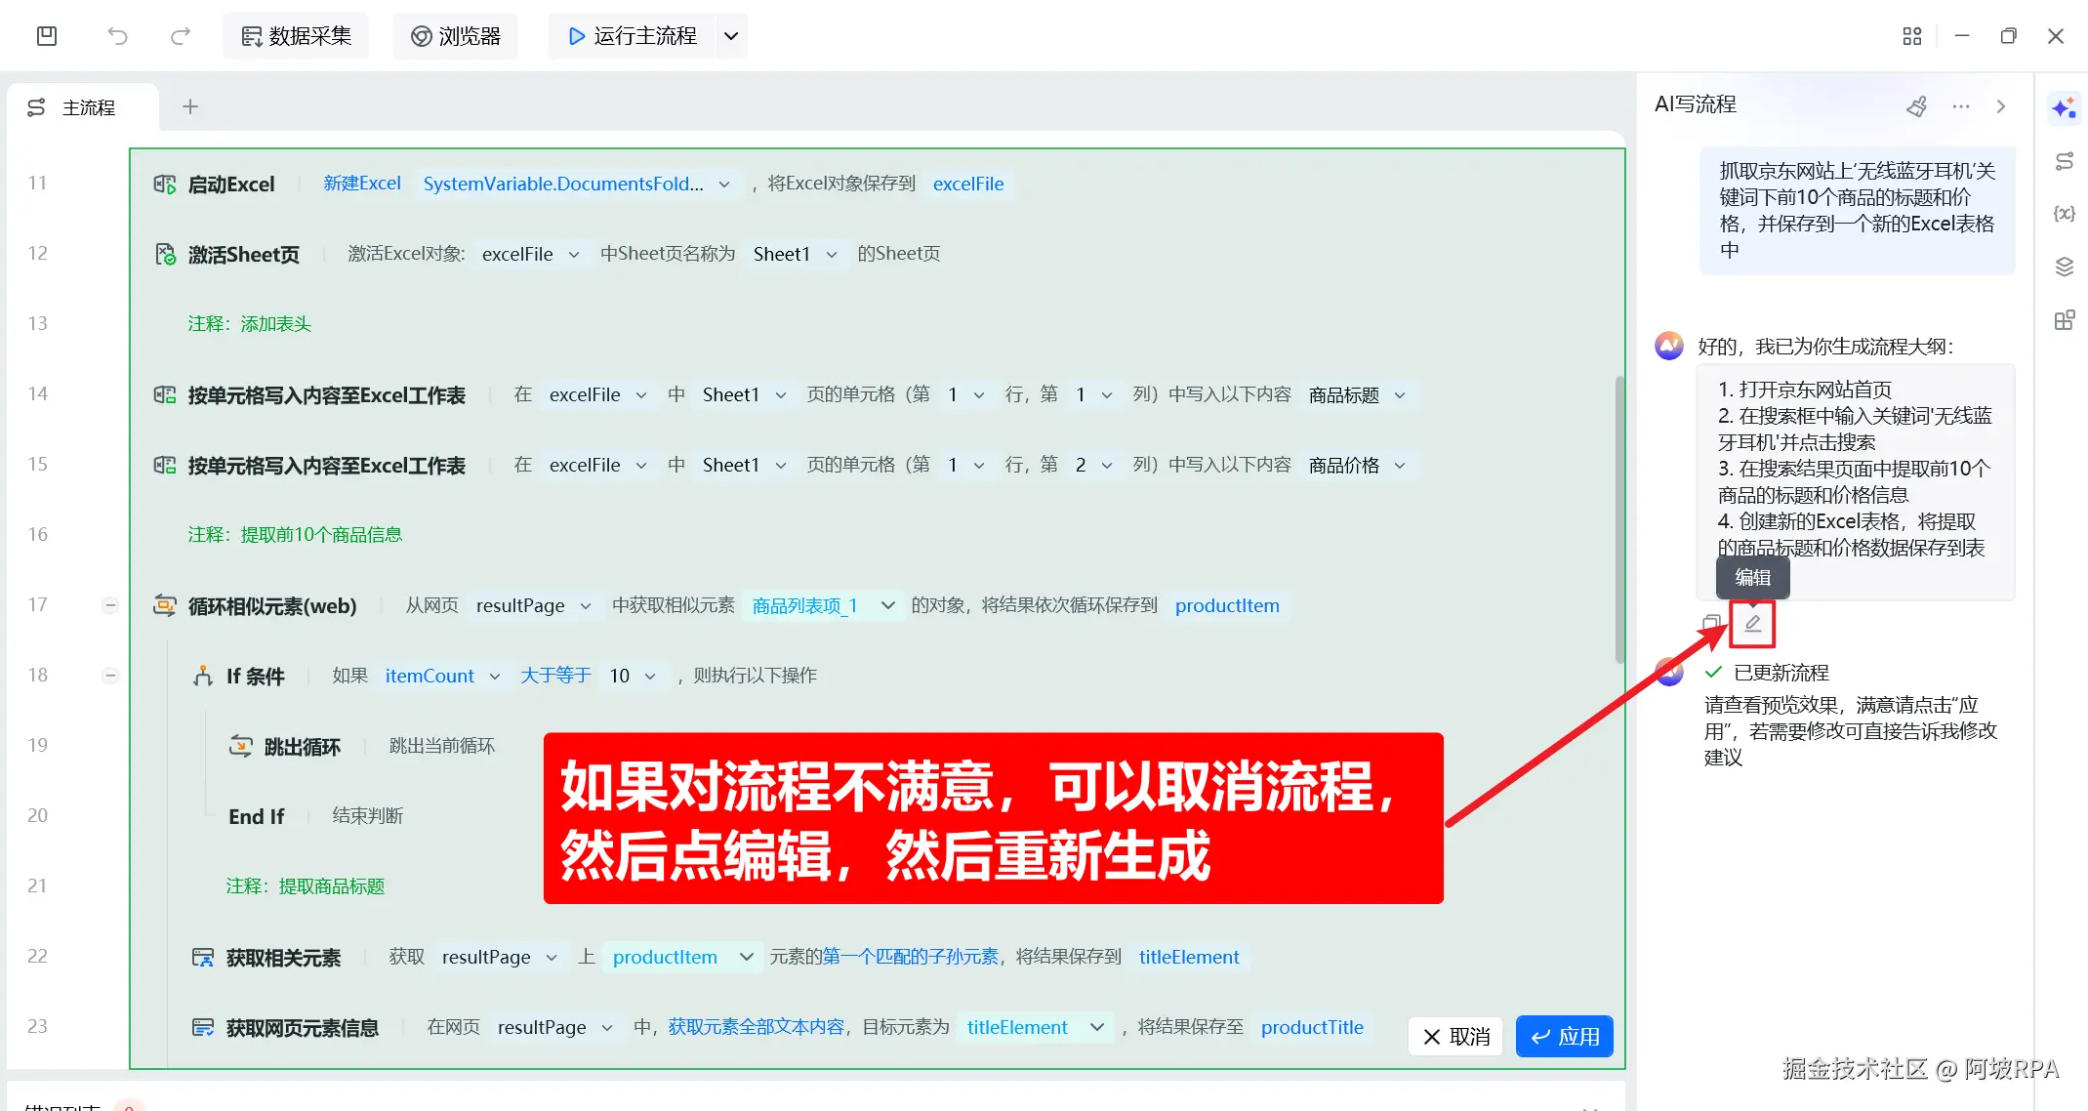
Task: Click the clear chat broom icon
Action: click(1916, 106)
